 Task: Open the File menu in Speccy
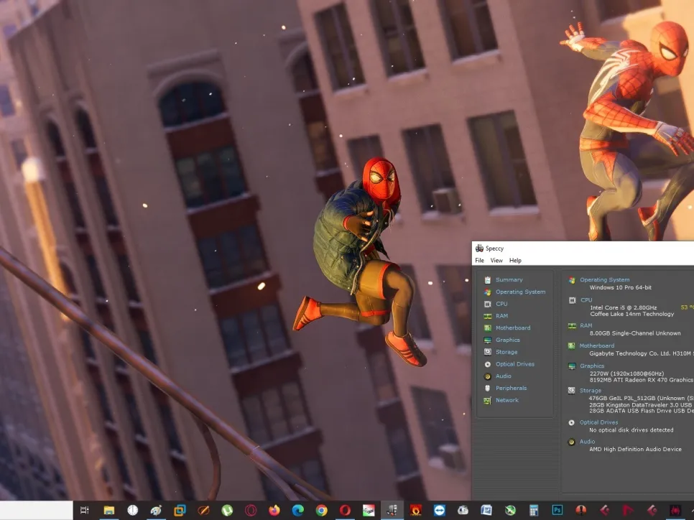coord(479,261)
